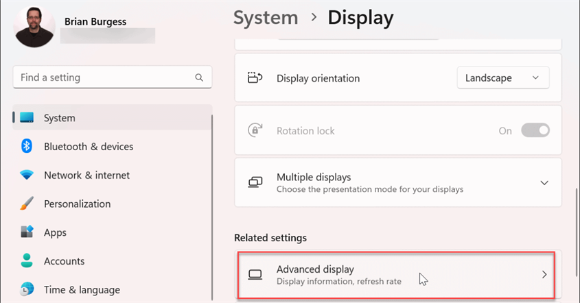The height and width of the screenshot is (303, 580).
Task: Click the Find a setting search box
Action: coord(113,77)
